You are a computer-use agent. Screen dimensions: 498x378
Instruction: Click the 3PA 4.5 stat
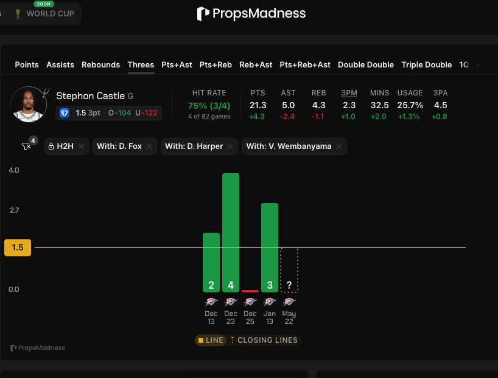pos(440,105)
